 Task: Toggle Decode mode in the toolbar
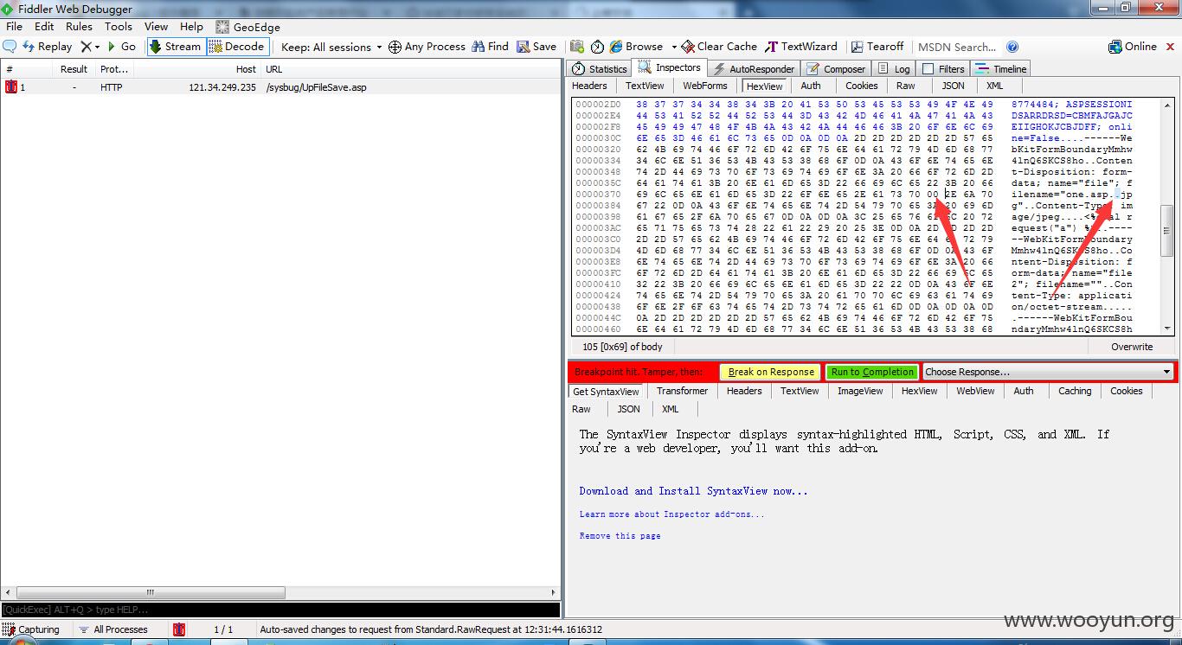[x=237, y=47]
